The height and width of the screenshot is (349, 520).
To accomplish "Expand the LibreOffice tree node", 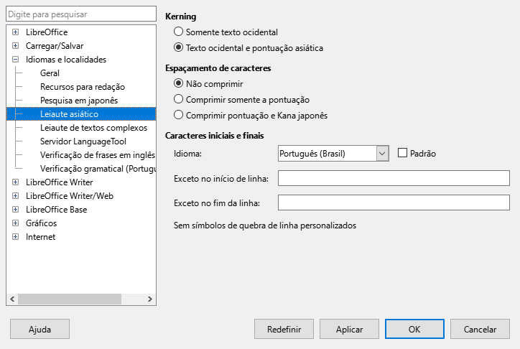I will pyautogui.click(x=15, y=32).
